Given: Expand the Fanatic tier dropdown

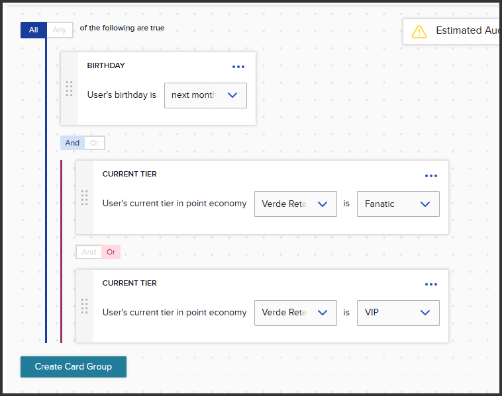Looking at the screenshot, I should (398, 204).
